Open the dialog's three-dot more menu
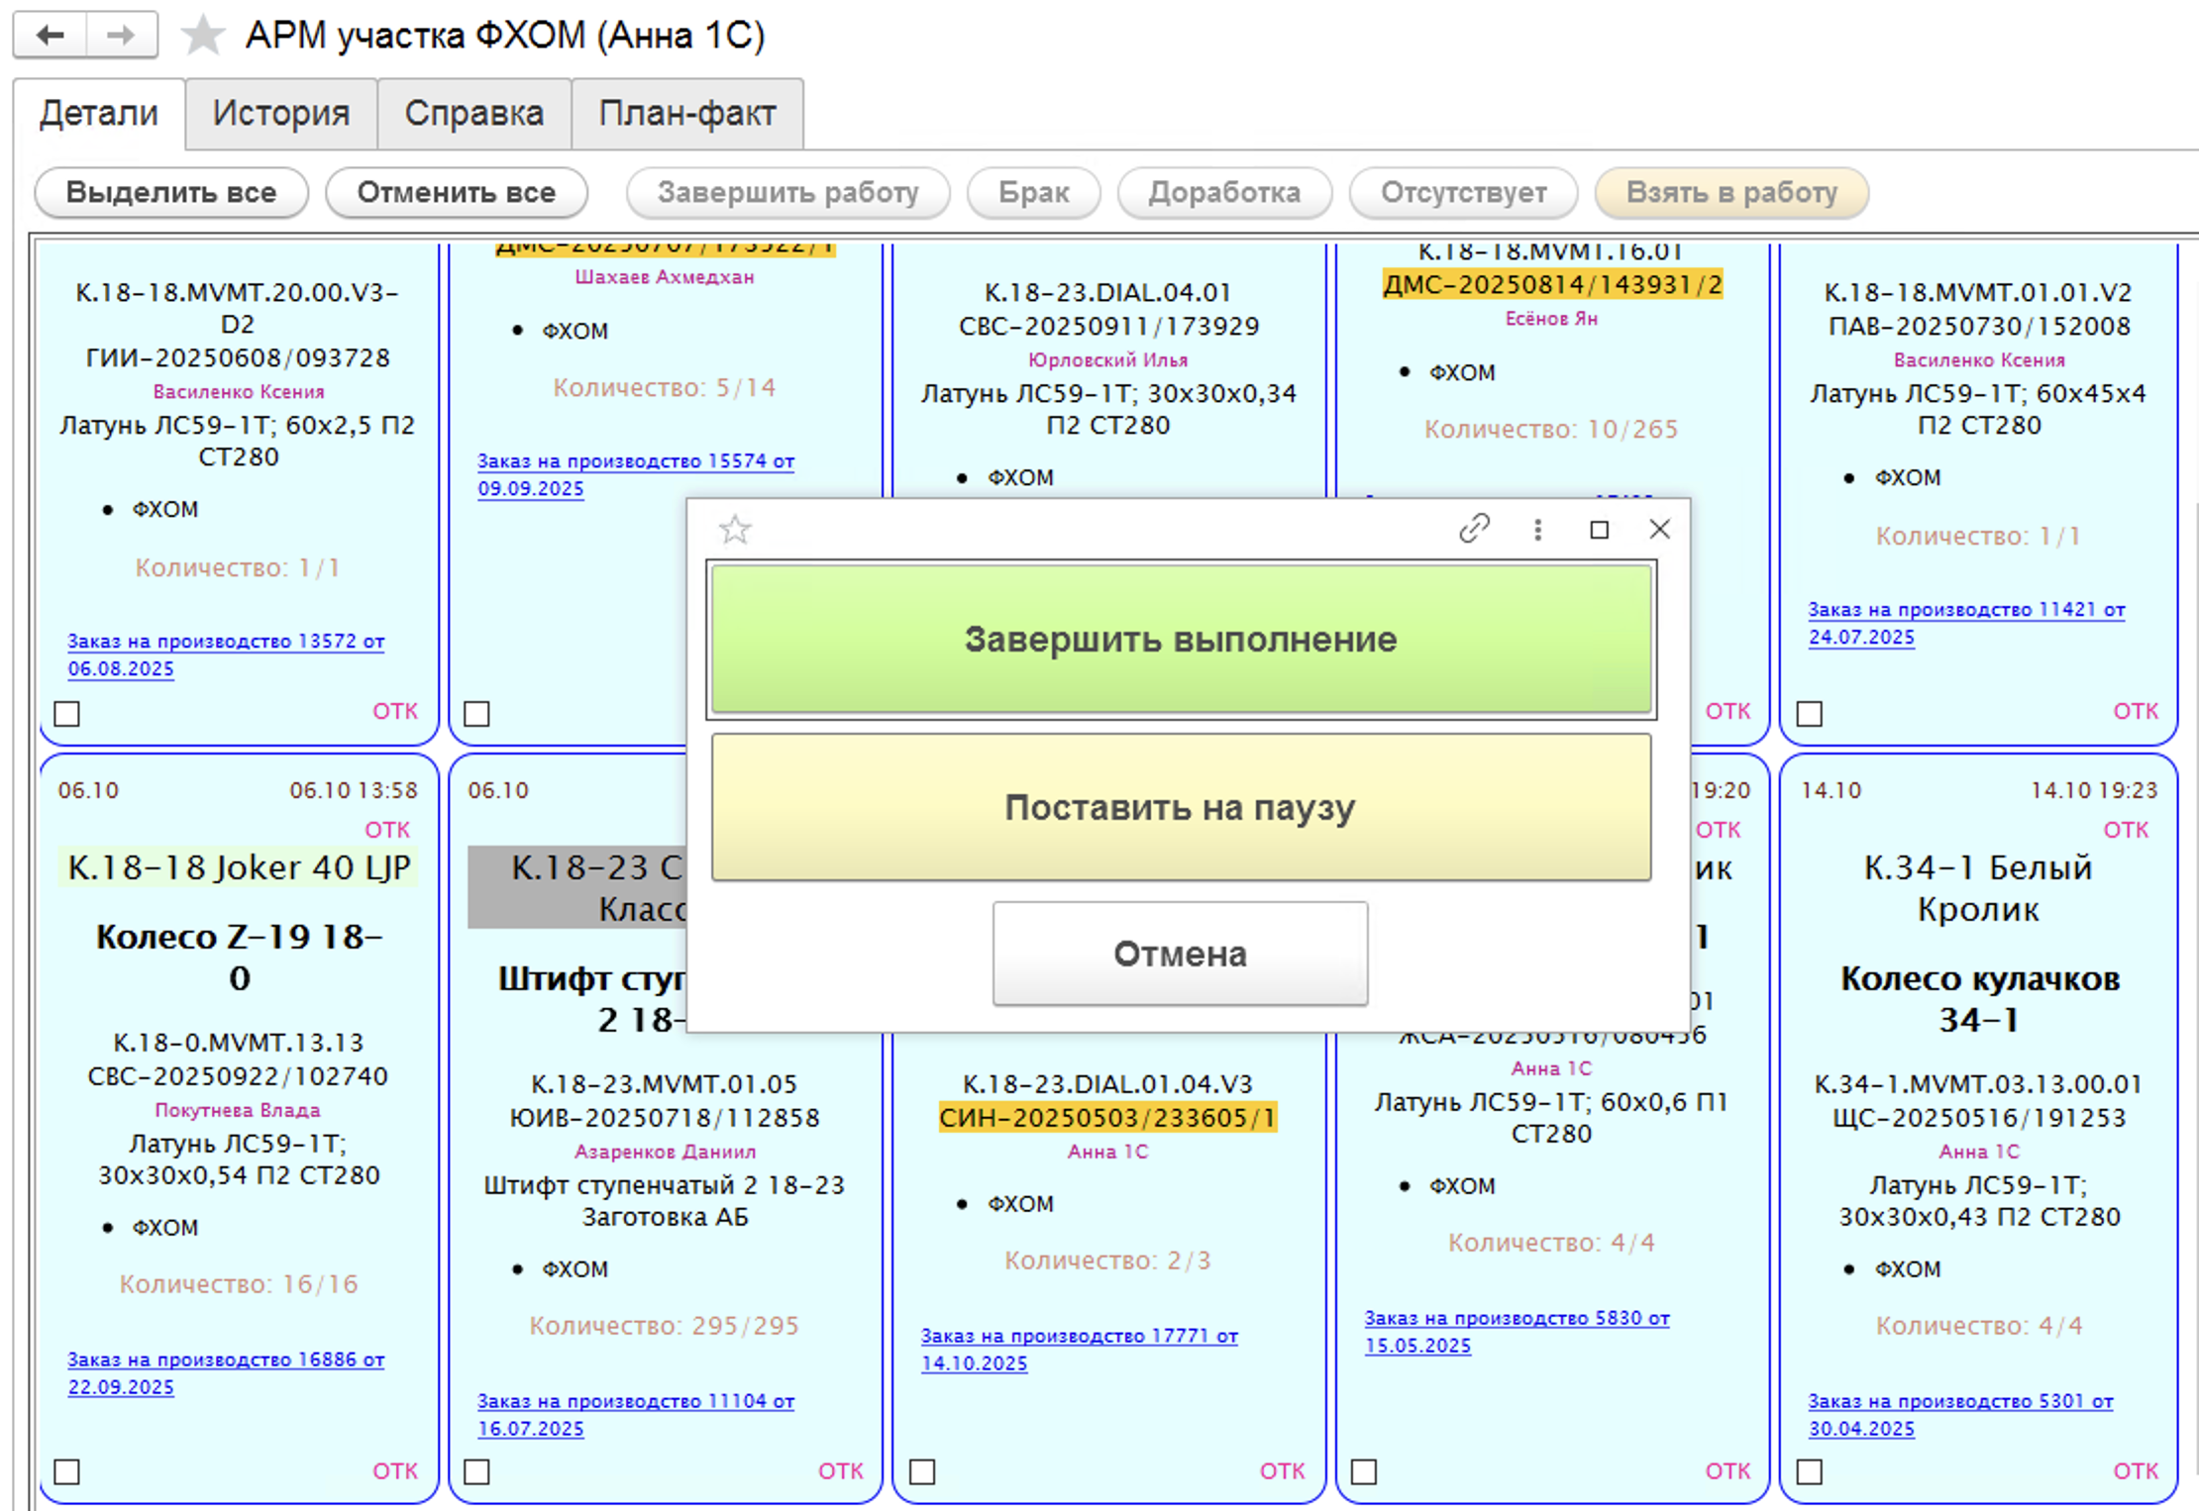This screenshot has width=2199, height=1511. tap(1537, 530)
